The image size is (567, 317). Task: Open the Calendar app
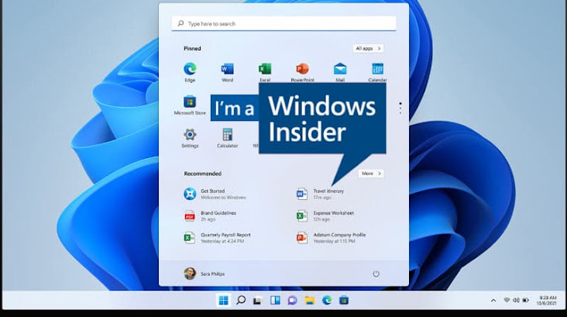[377, 72]
